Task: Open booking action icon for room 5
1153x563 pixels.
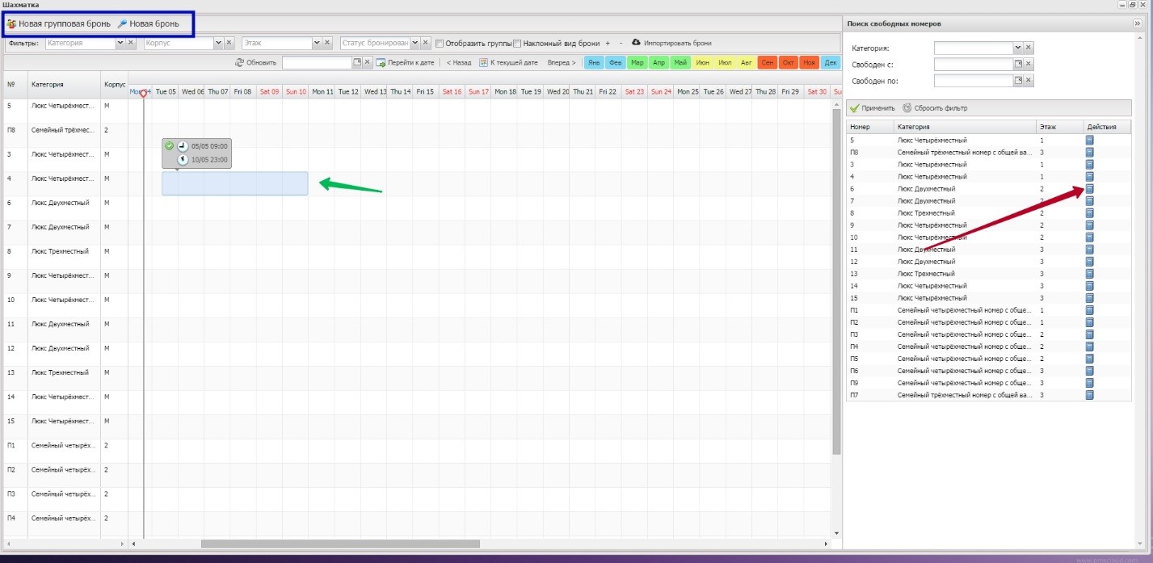Action: pyautogui.click(x=1089, y=141)
